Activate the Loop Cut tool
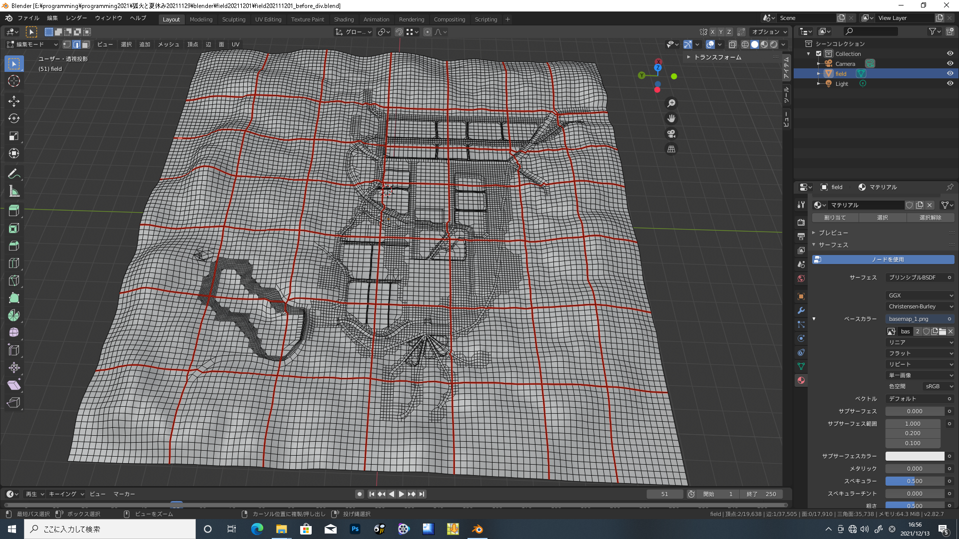This screenshot has height=539, width=959. pyautogui.click(x=14, y=263)
